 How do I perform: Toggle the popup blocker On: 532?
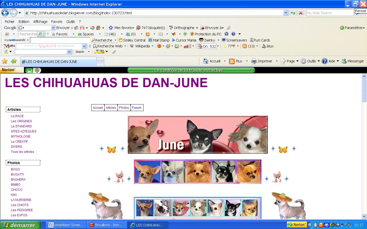click(207, 46)
